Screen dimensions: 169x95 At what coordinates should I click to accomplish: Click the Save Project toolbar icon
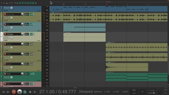pos(7,3)
